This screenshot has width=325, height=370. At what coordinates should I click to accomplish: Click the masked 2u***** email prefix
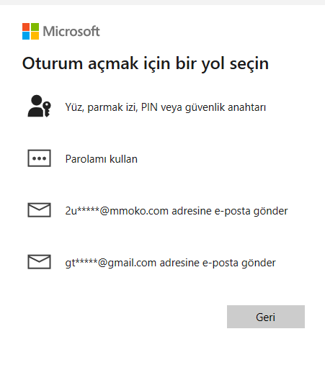(x=82, y=211)
